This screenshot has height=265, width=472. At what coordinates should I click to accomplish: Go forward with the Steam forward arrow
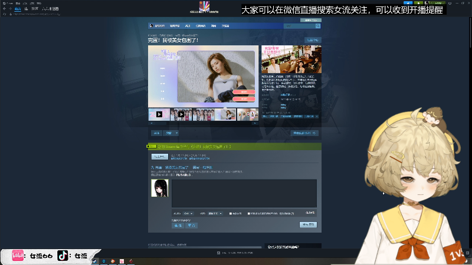[x=10, y=9]
